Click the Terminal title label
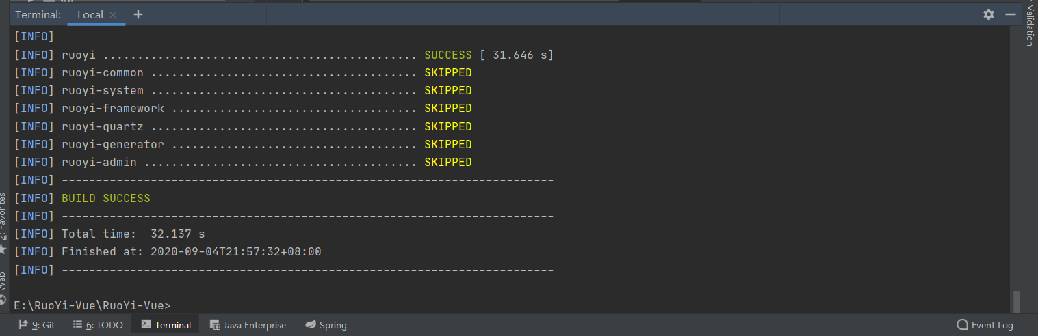The image size is (1038, 336). pyautogui.click(x=38, y=14)
